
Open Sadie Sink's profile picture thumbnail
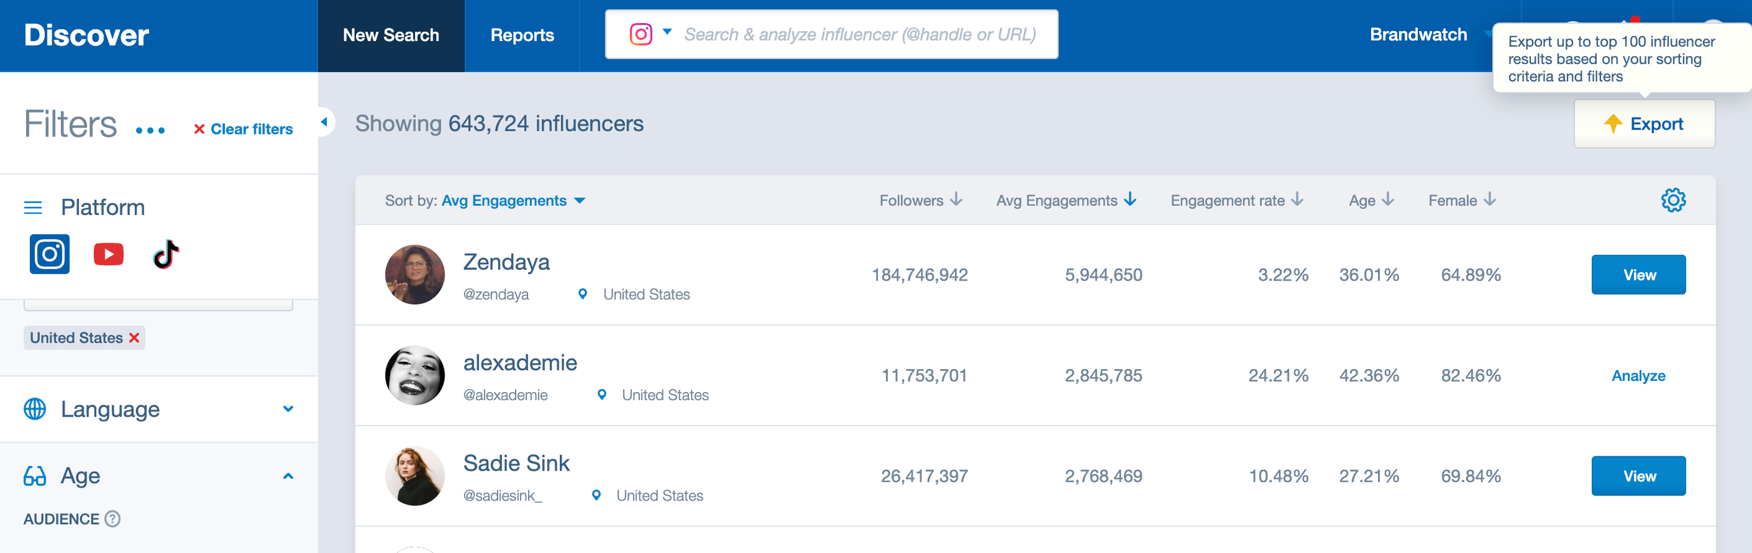[415, 476]
